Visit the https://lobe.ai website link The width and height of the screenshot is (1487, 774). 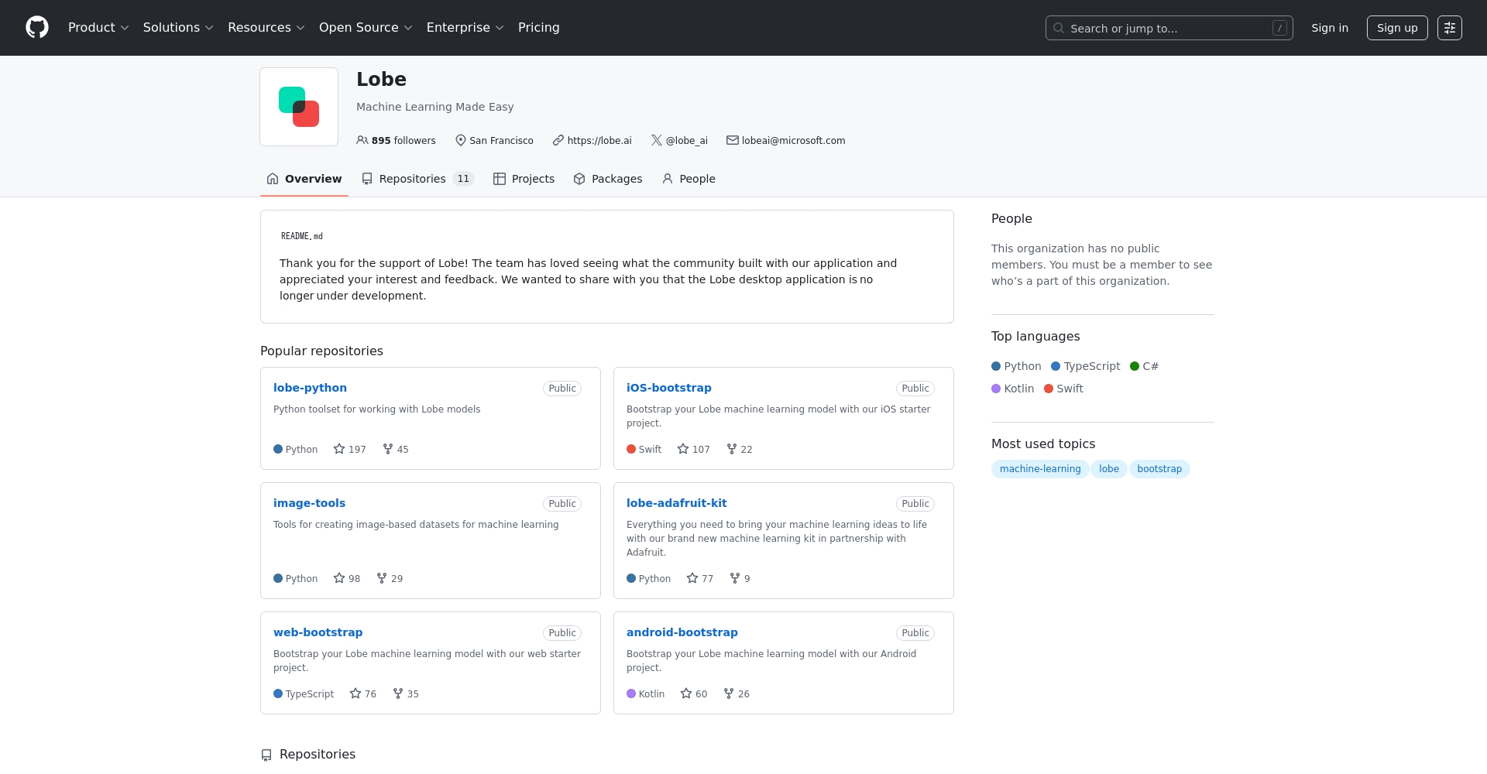coord(599,140)
